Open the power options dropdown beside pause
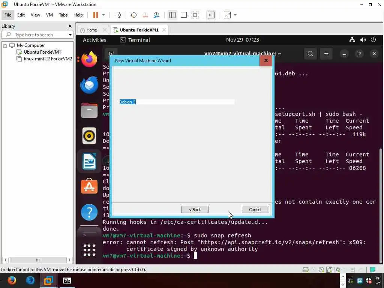The height and width of the screenshot is (288, 384). tap(103, 15)
